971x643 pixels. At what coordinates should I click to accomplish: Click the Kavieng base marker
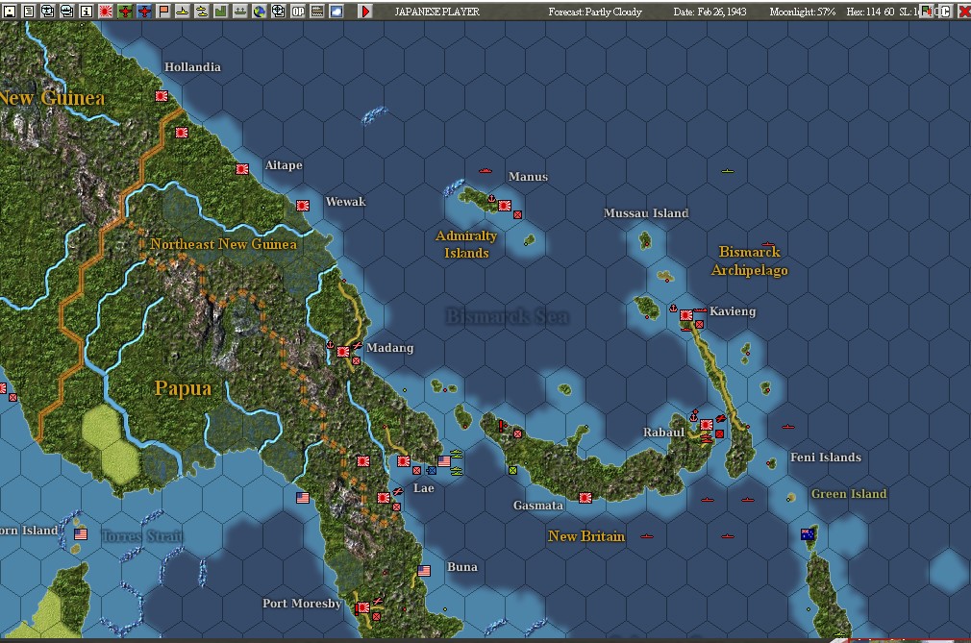[686, 315]
